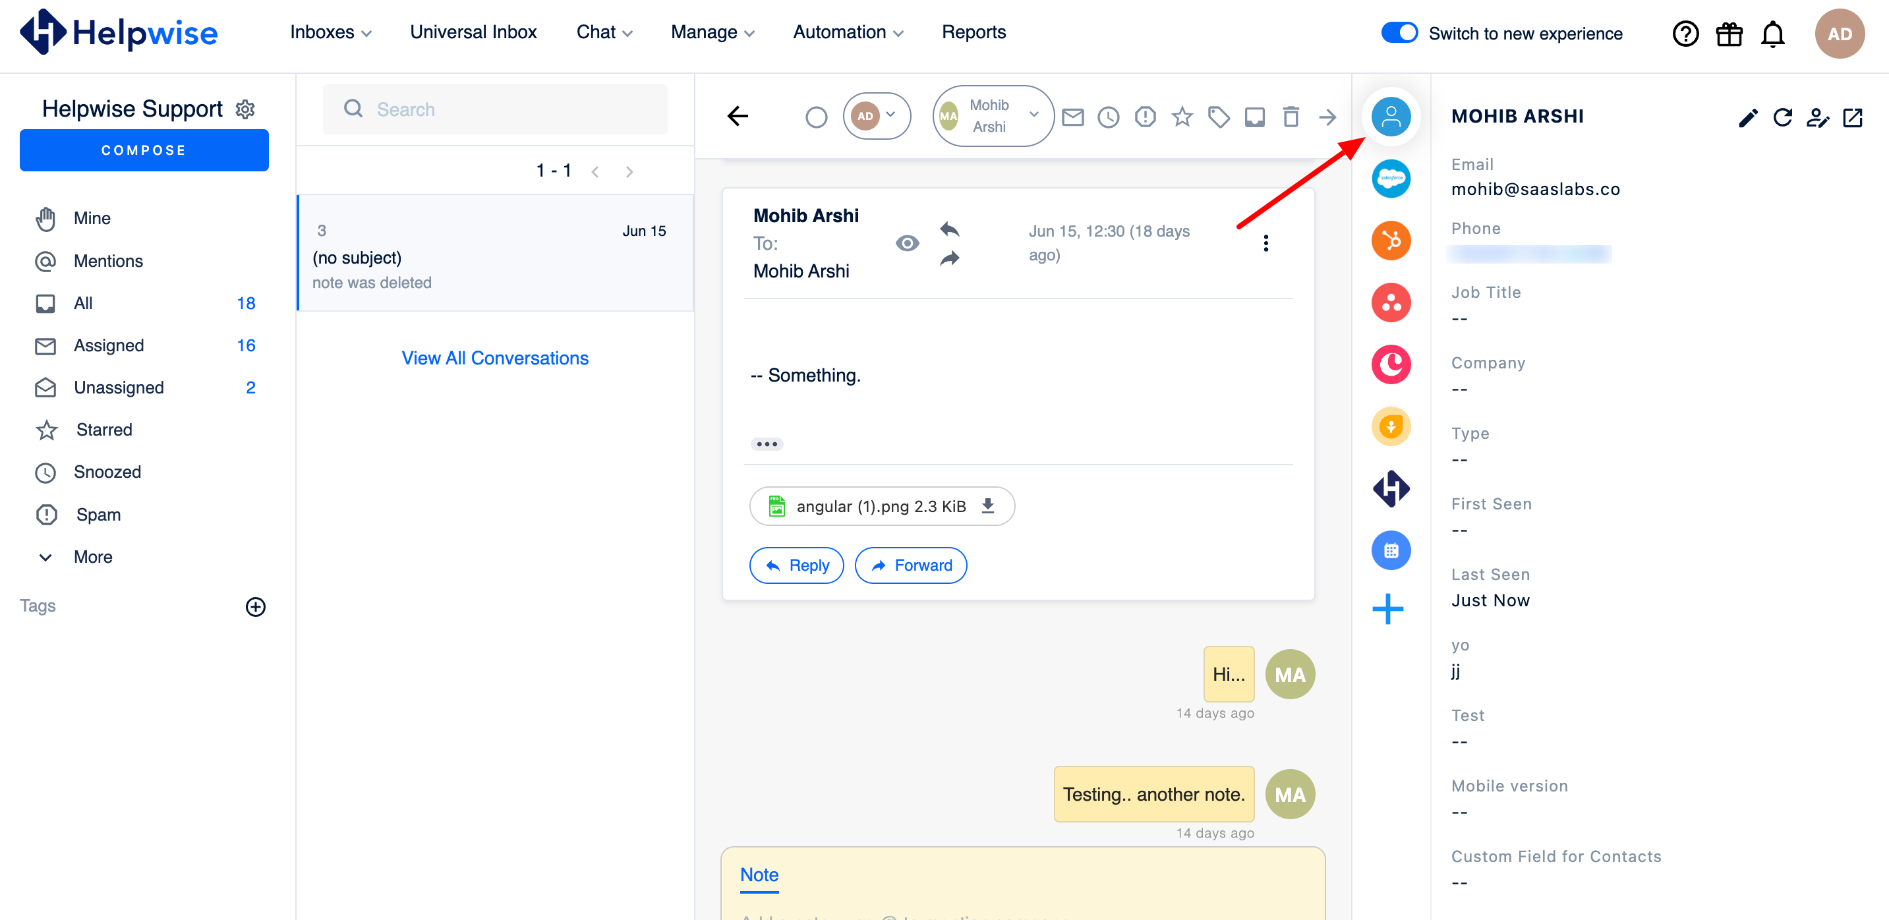Click the Forward button
Image resolution: width=1889 pixels, height=920 pixels.
911,565
